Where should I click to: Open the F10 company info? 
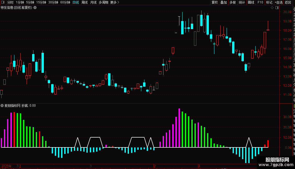click(260, 2)
